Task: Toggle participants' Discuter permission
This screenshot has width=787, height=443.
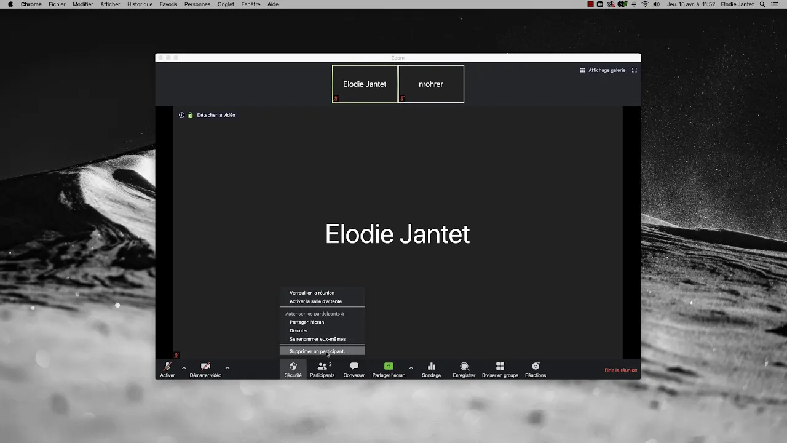Action: tap(322, 330)
